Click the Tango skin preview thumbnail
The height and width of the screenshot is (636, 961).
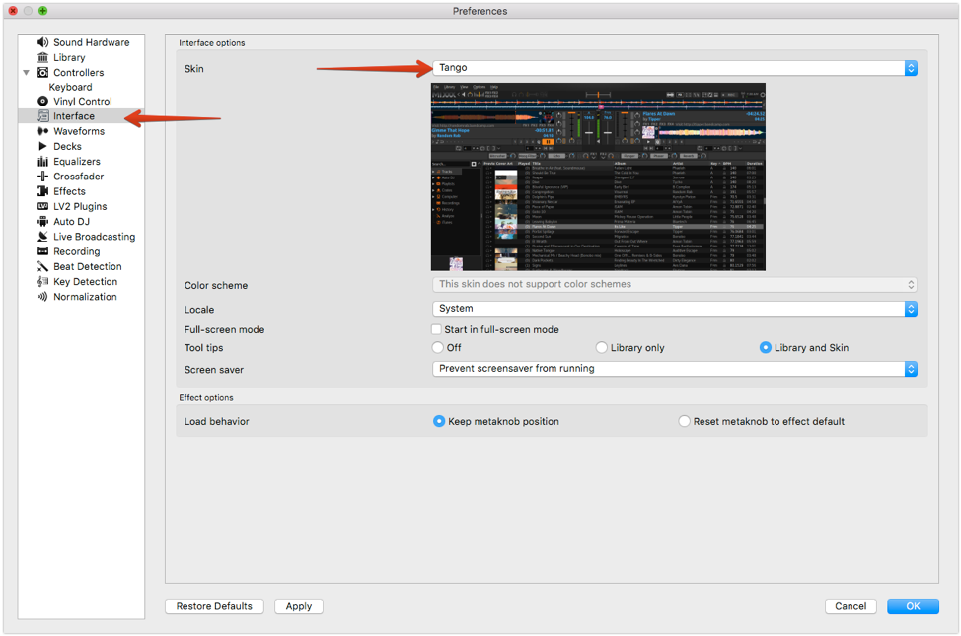(x=598, y=177)
